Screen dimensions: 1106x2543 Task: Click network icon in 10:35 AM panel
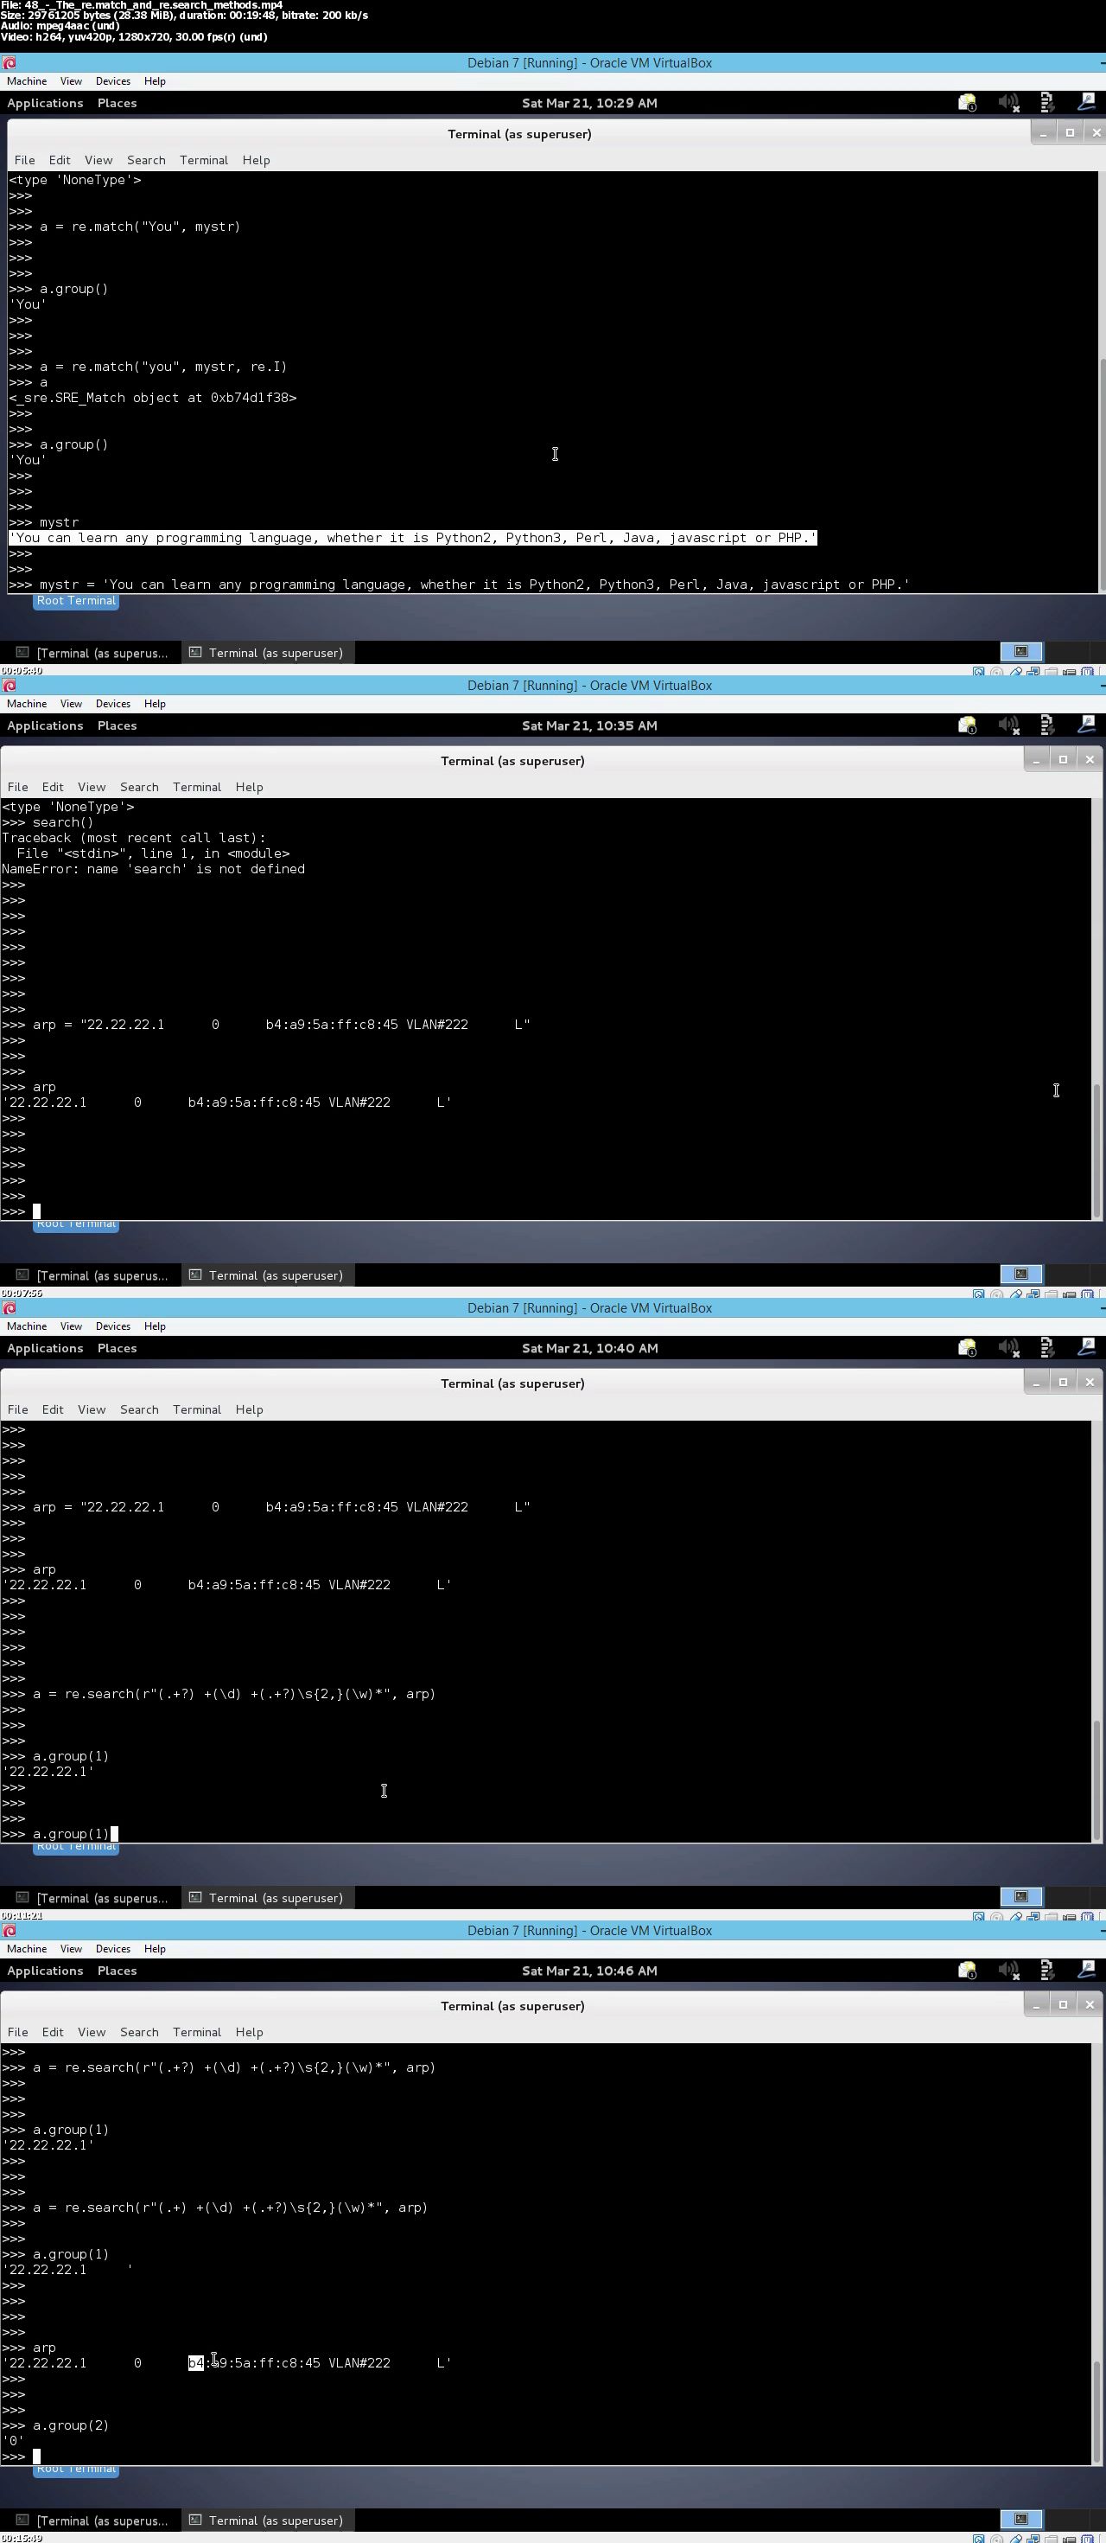pos(1046,725)
